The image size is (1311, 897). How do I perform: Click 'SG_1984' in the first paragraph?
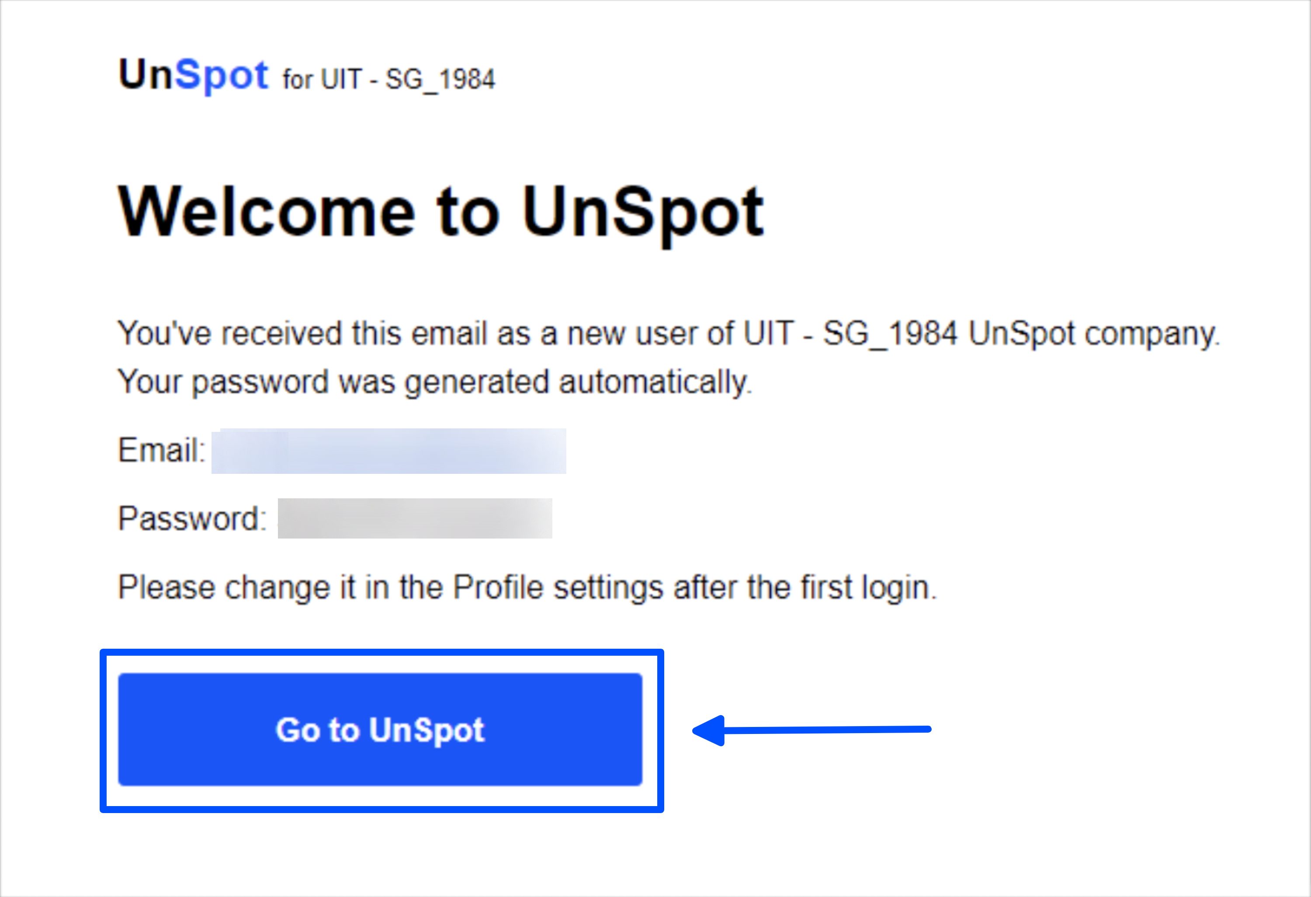pos(890,334)
